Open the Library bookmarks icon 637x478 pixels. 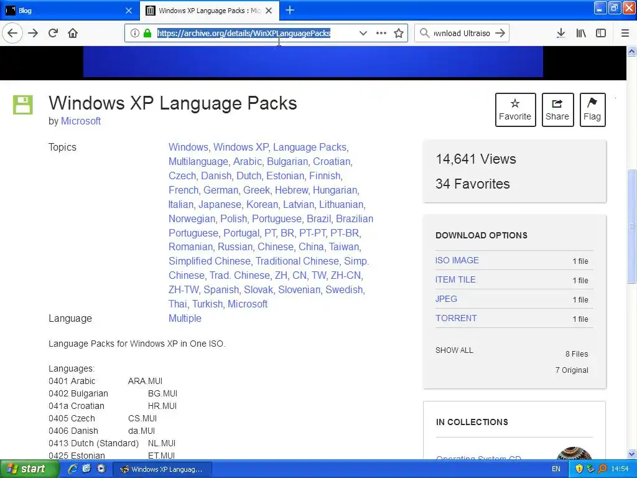[x=581, y=34]
